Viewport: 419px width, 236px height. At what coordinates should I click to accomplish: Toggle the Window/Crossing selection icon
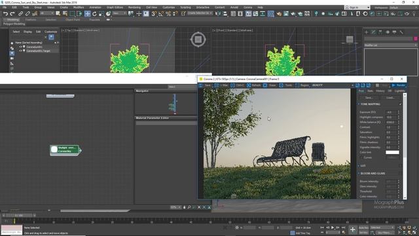tap(80, 14)
